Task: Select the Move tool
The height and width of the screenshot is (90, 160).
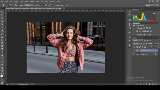Action: (x=2, y=12)
